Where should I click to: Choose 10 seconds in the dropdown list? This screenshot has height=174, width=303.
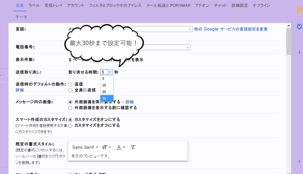107,85
